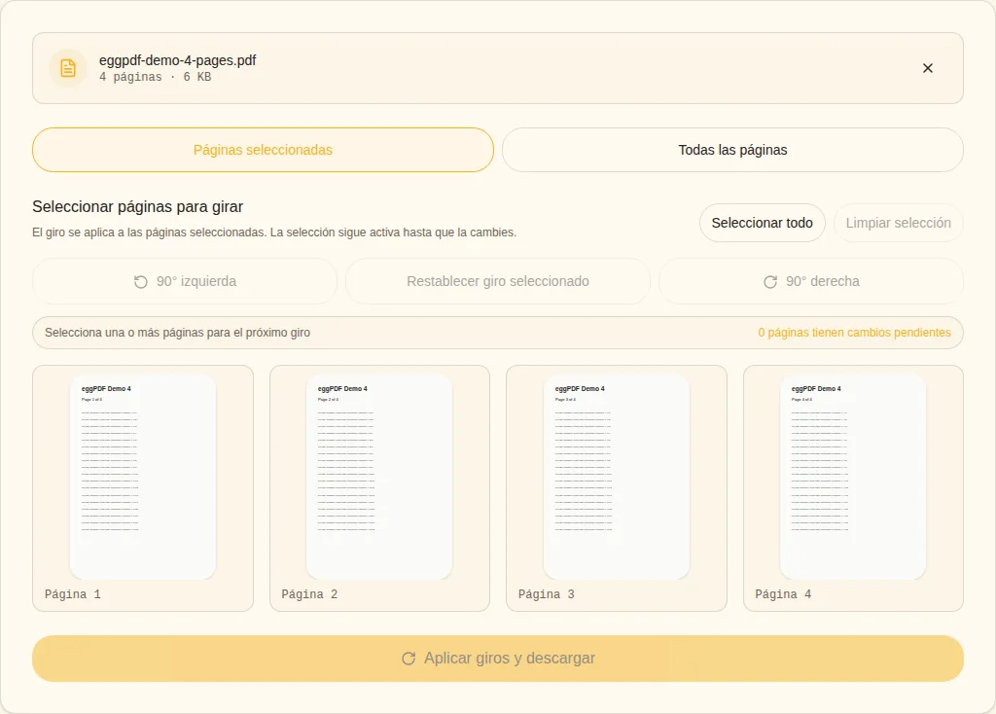The height and width of the screenshot is (714, 996).
Task: Click the 'El giro se aplica' description text
Action: pyautogui.click(x=274, y=232)
